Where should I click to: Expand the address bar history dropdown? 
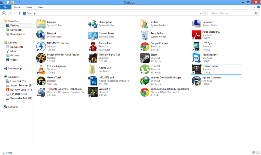coord(200,13)
